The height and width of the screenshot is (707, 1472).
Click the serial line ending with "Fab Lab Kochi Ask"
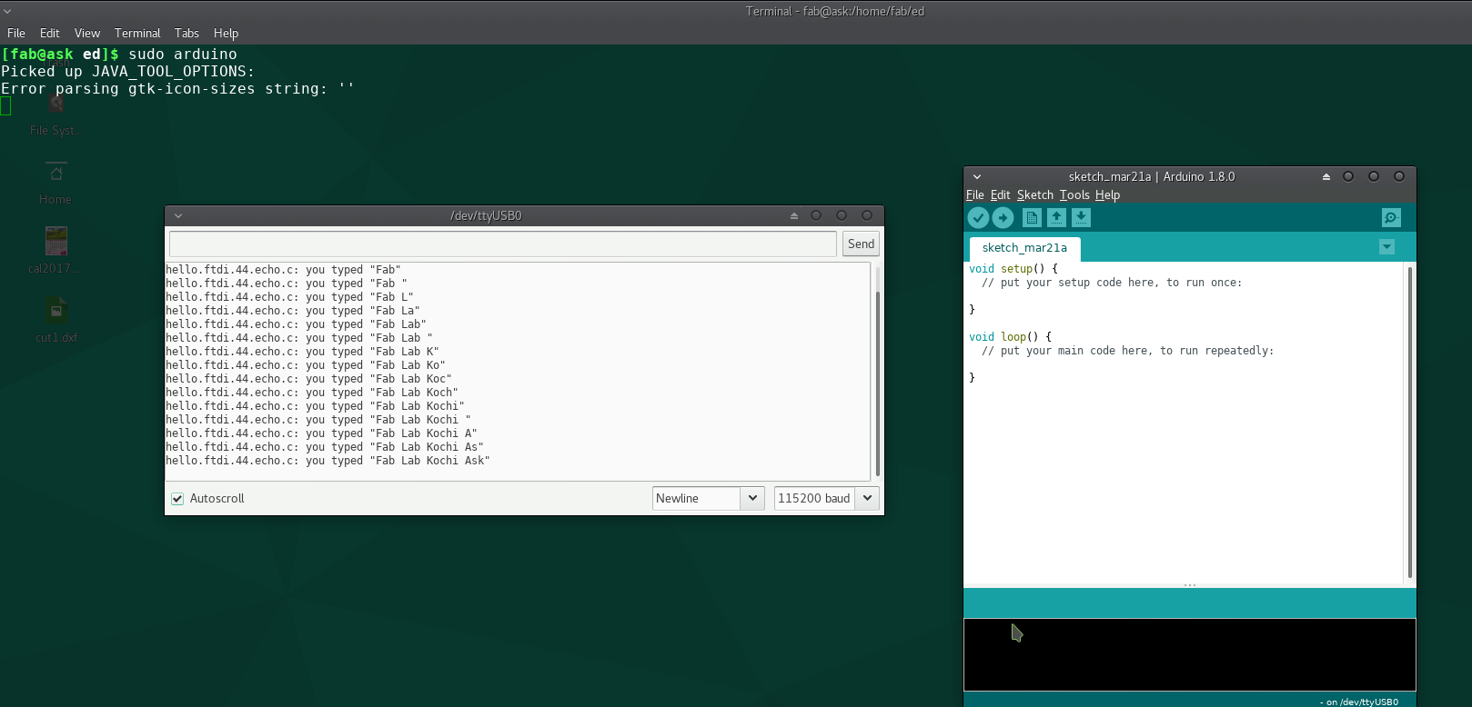(x=328, y=461)
